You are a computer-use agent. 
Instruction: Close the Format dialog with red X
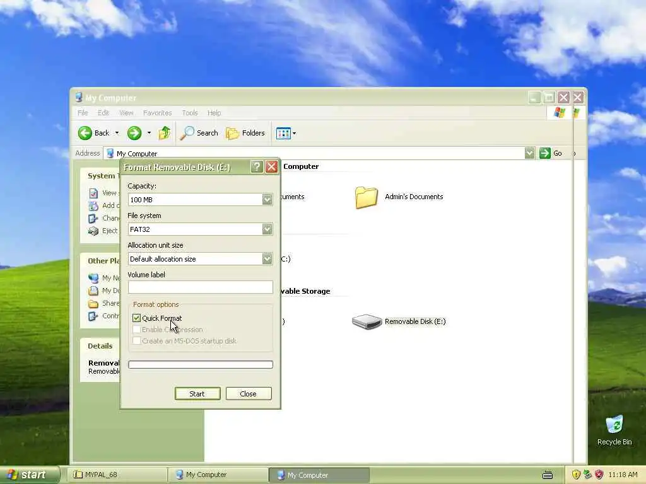click(271, 167)
